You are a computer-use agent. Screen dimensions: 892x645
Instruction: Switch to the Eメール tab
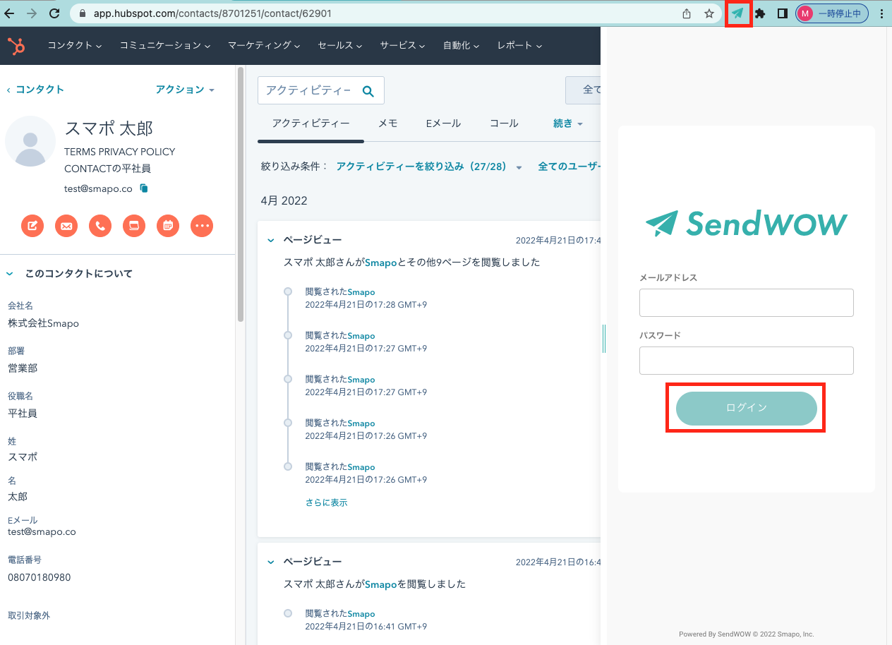tap(443, 123)
